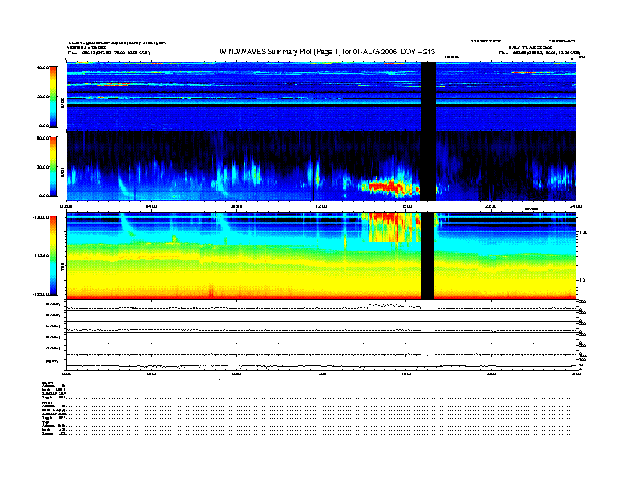Click the -142.50 label on TNR scale
The image size is (621, 480).
[41, 256]
